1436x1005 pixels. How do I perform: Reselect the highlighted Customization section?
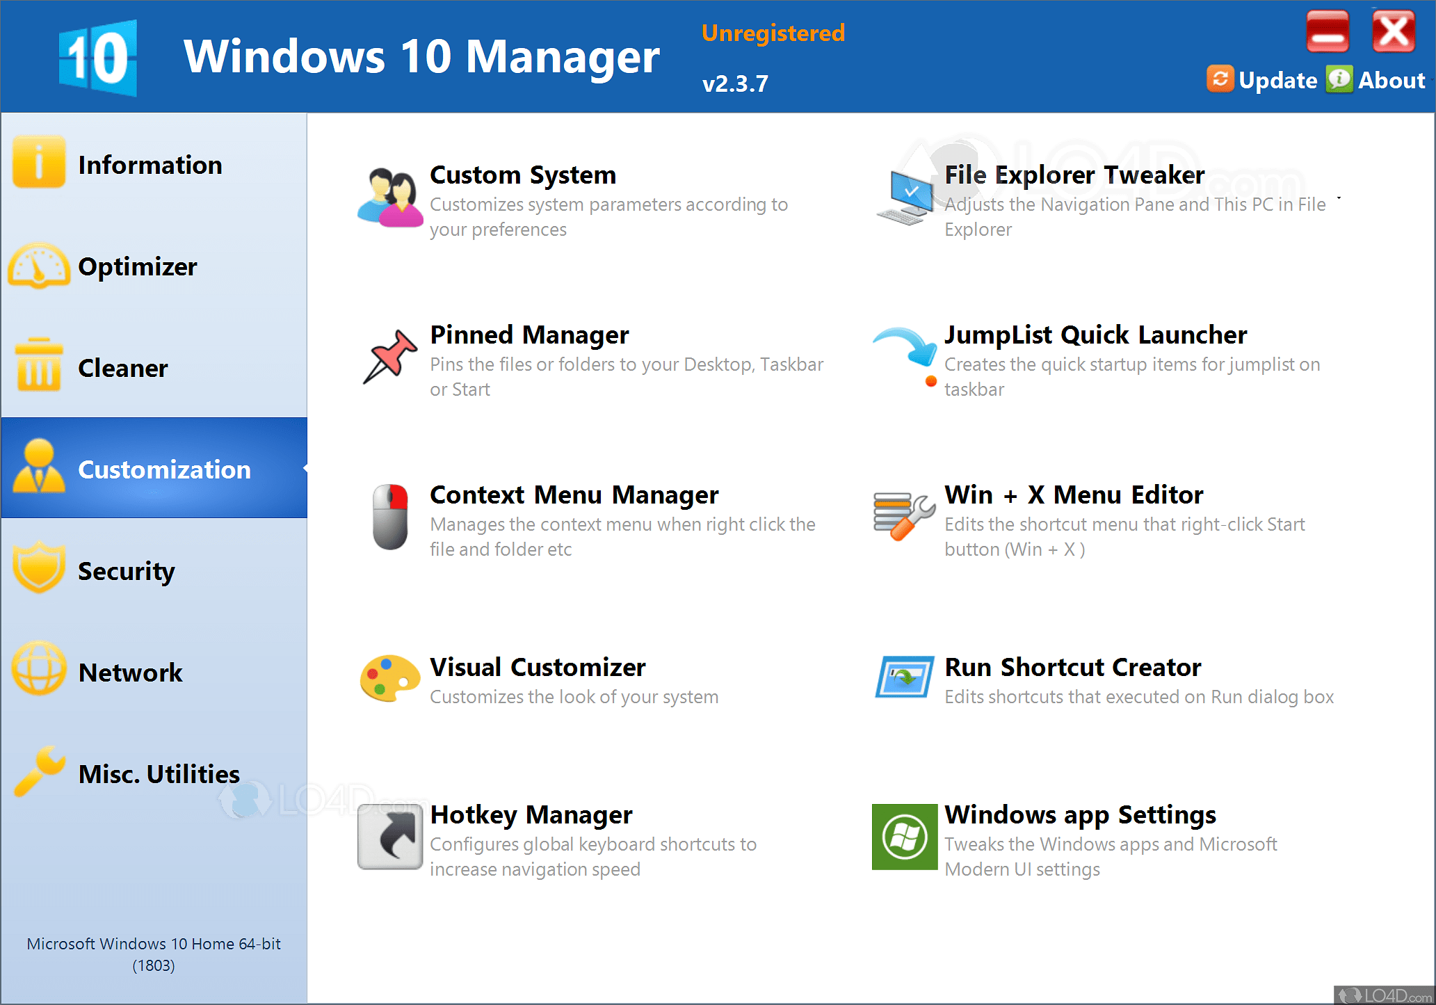pyautogui.click(x=164, y=469)
